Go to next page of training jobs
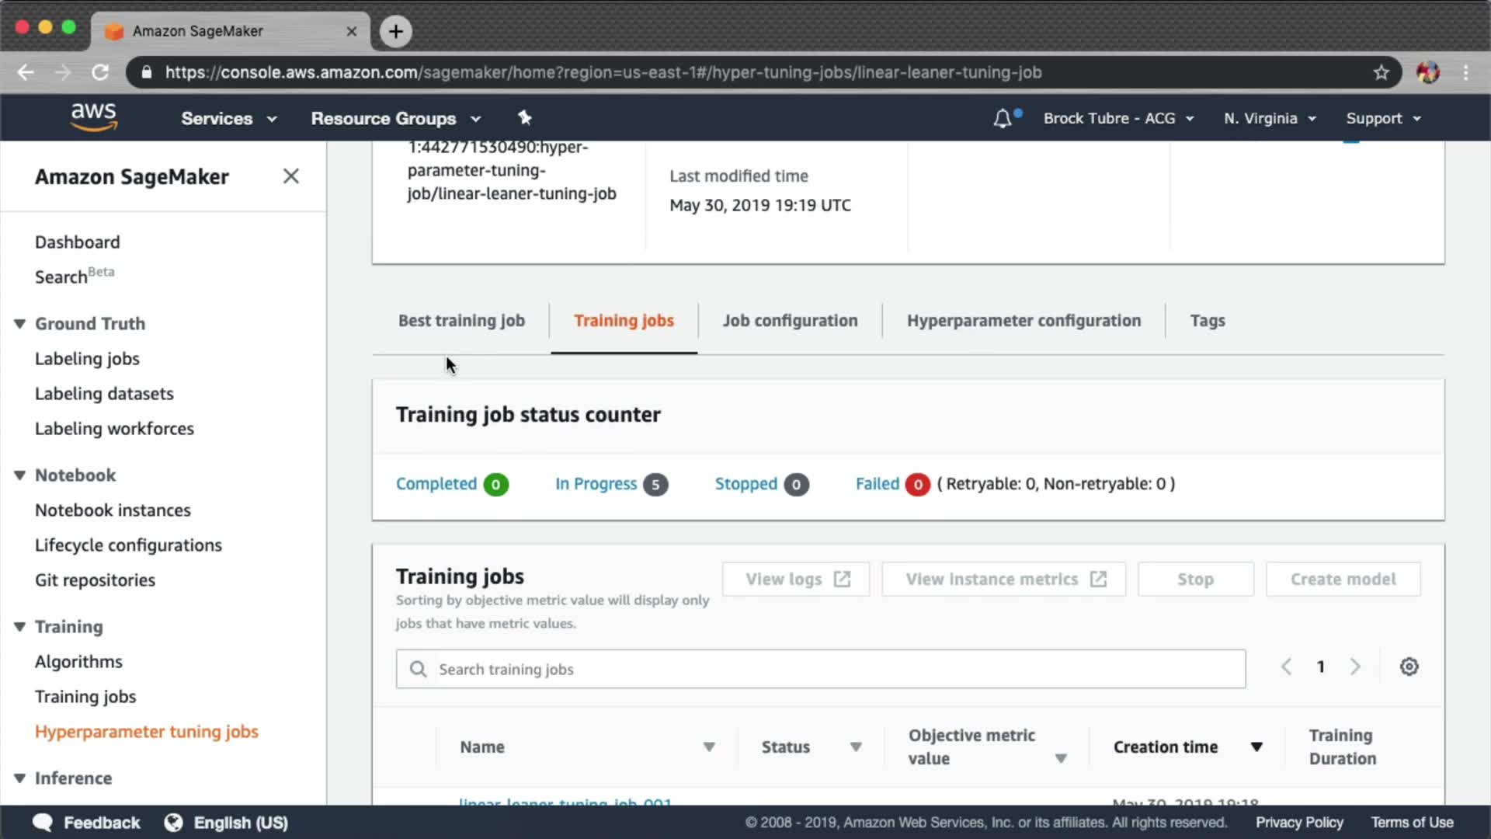 pyautogui.click(x=1355, y=667)
